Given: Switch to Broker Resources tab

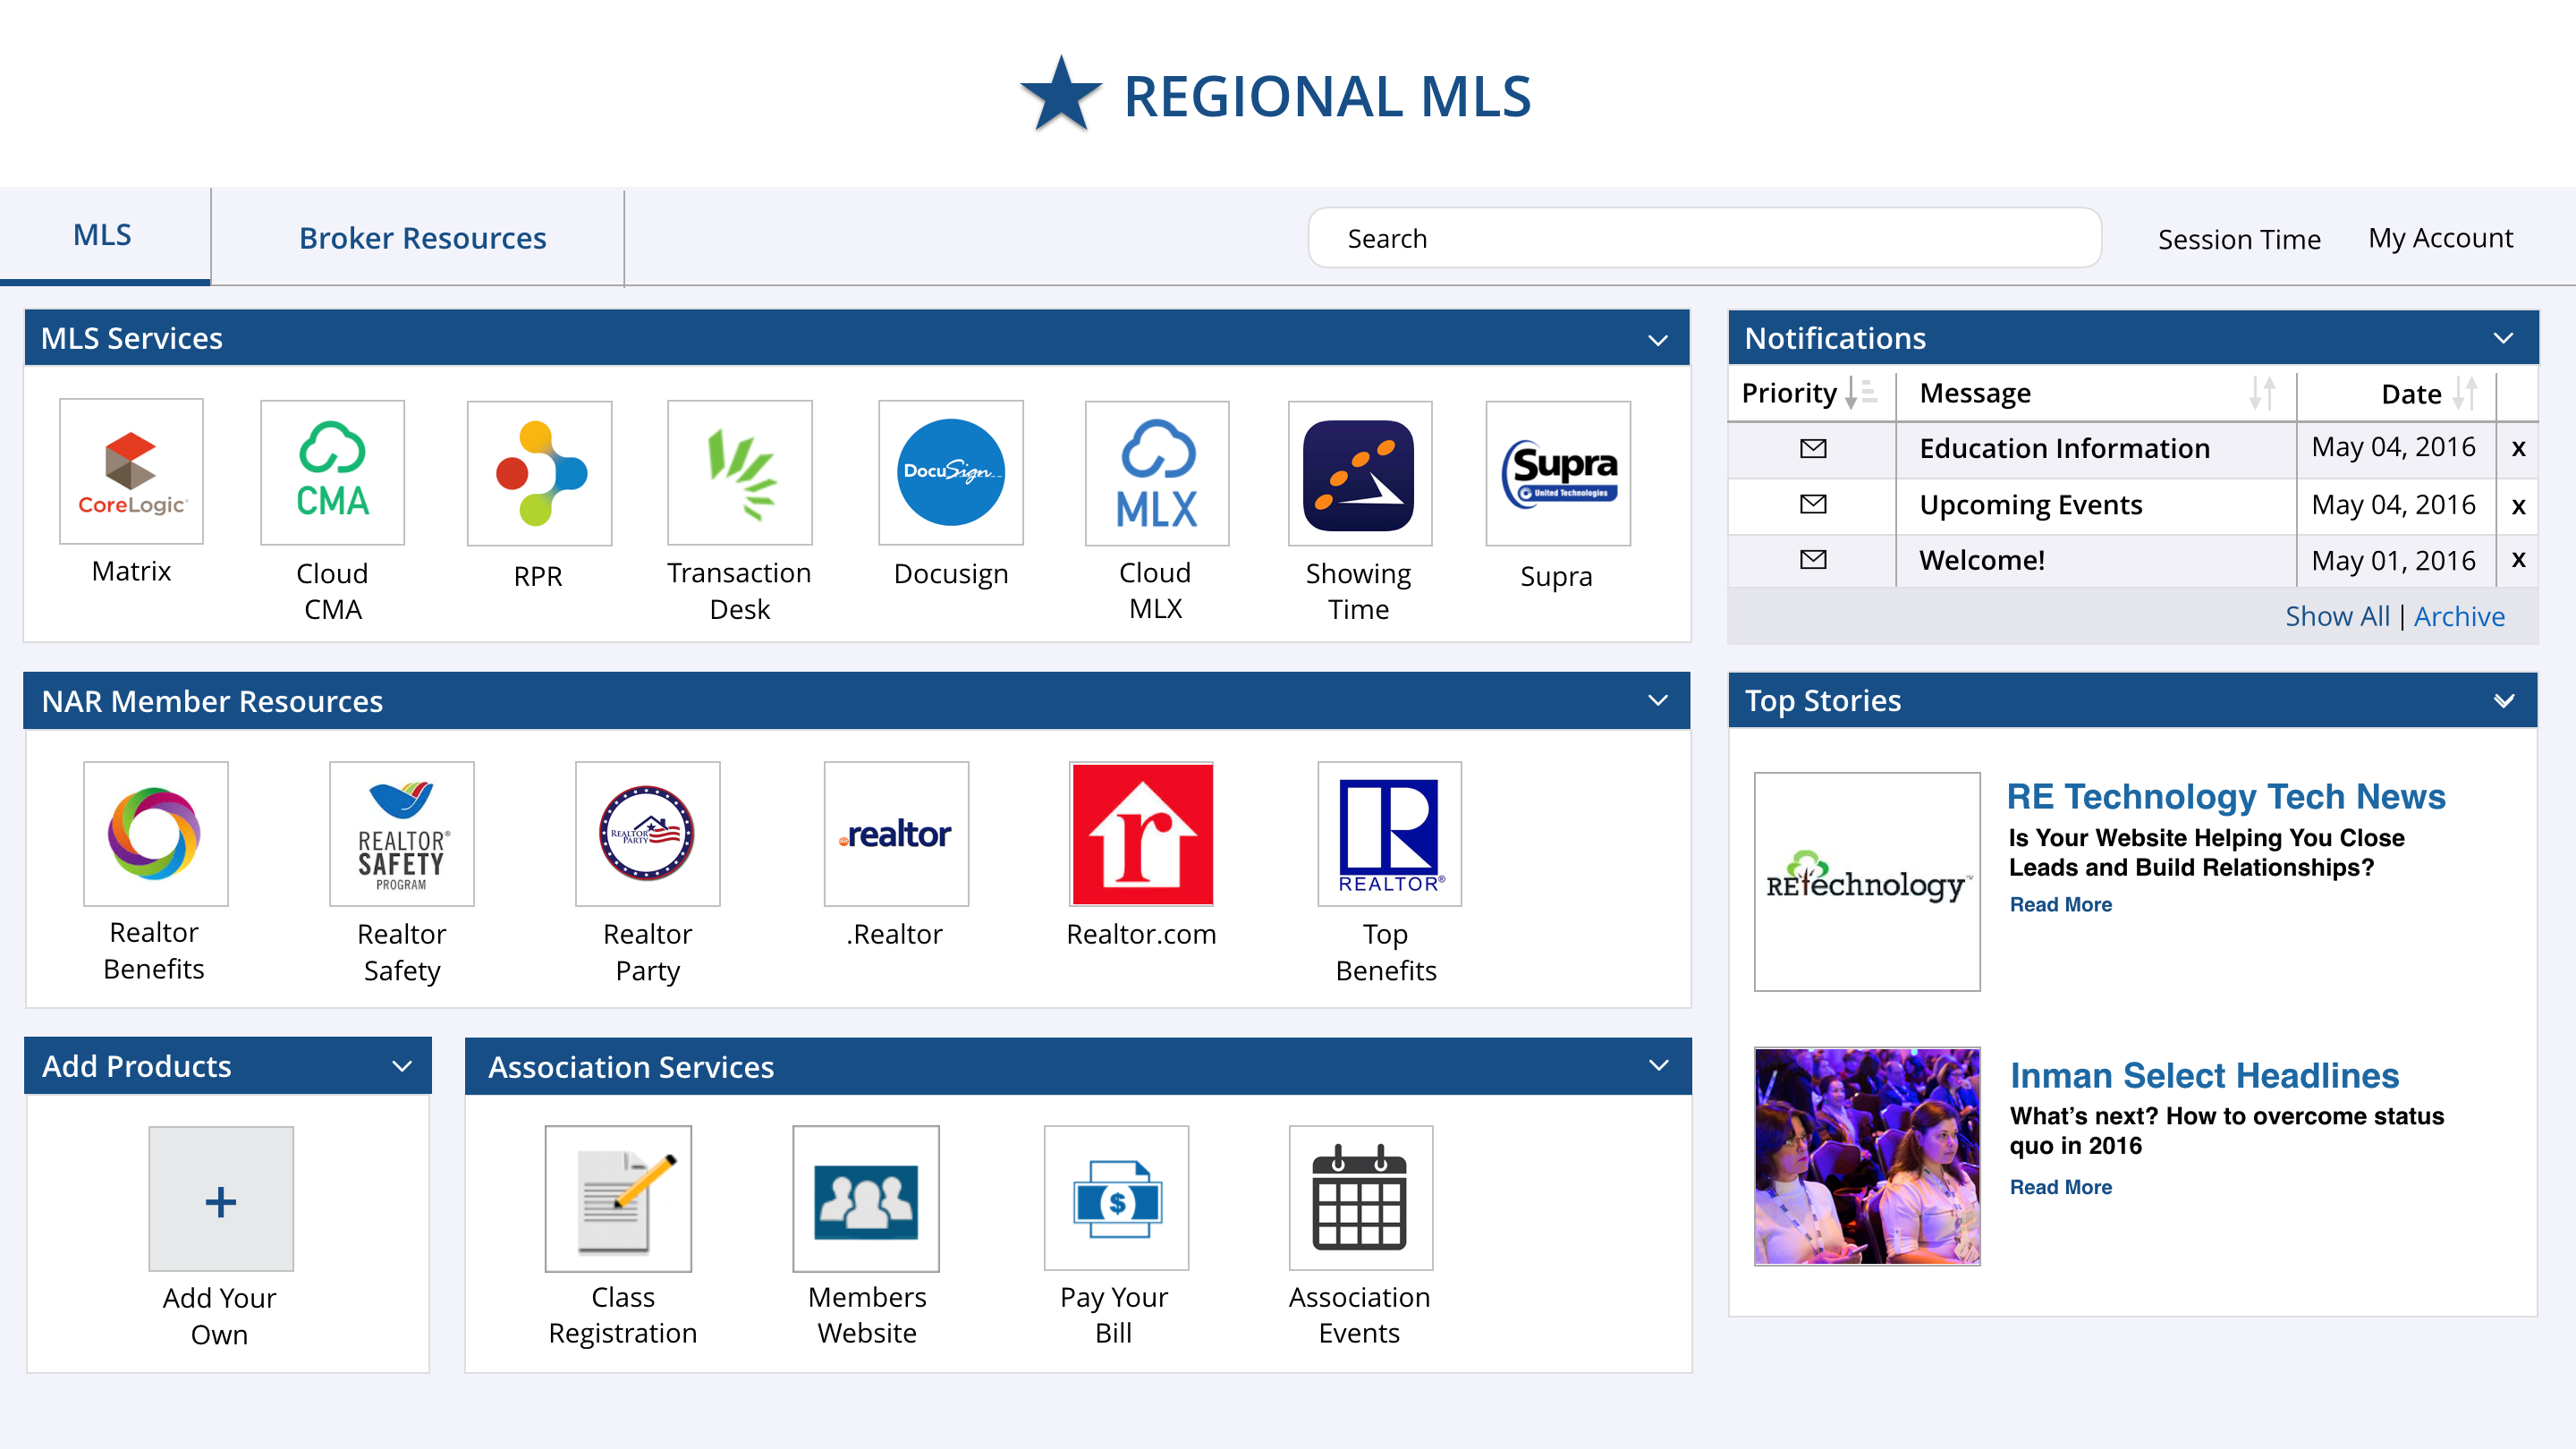Looking at the screenshot, I should coord(422,238).
